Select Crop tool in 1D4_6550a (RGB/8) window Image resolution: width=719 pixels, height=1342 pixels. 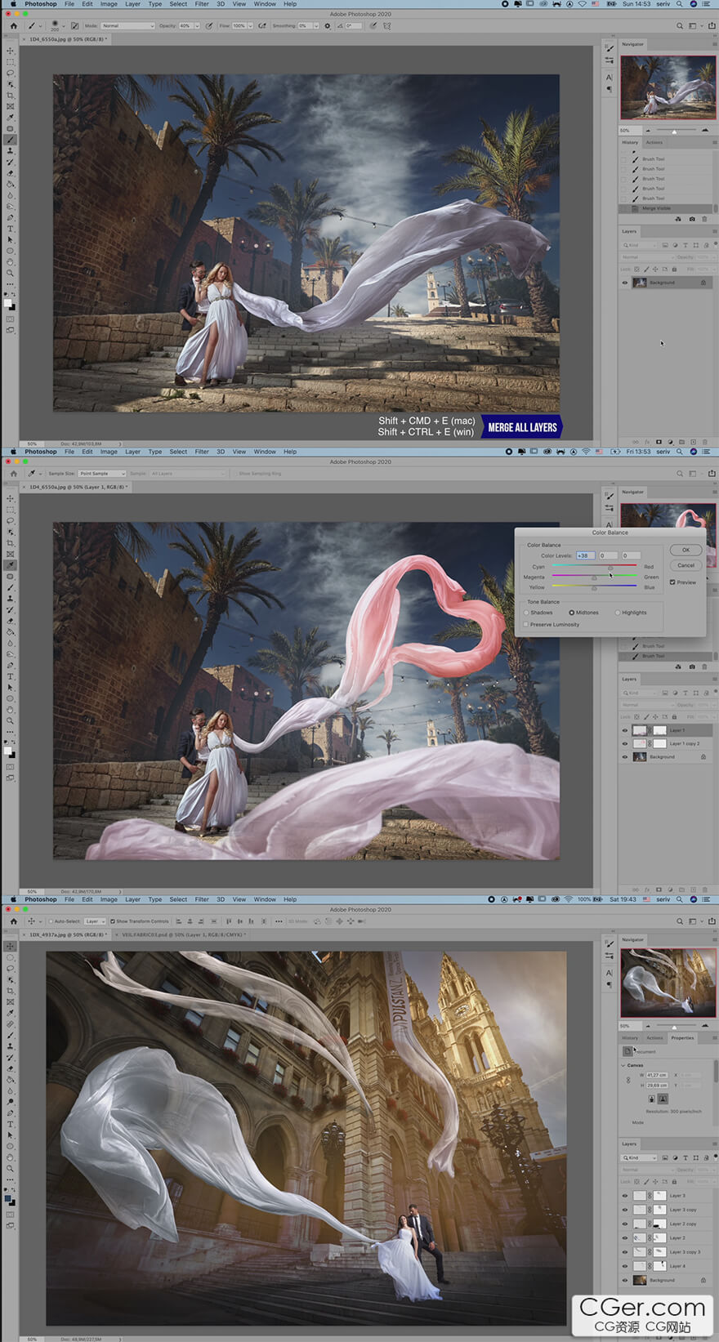(11, 96)
